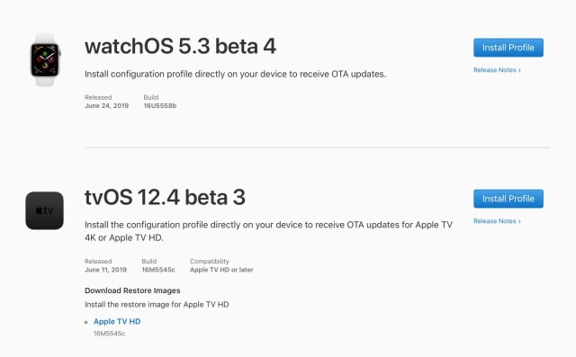
Task: Click compatibility text Apple TV HD or later
Action: tap(221, 270)
